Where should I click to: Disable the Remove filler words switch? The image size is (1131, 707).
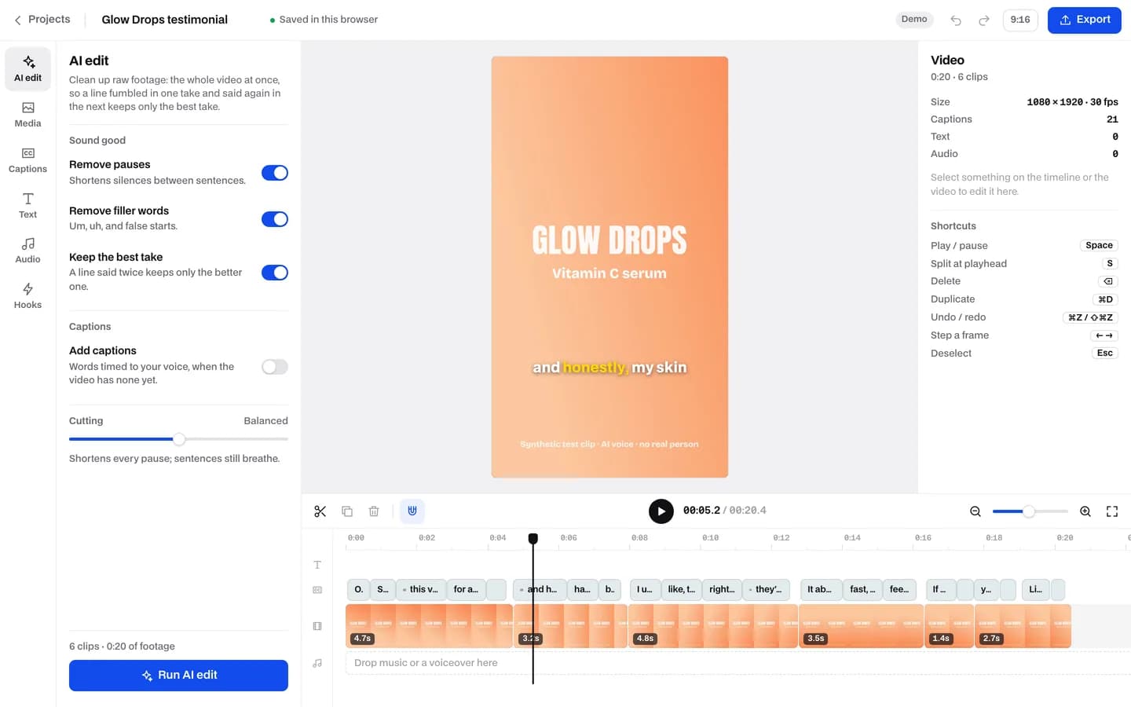click(x=275, y=219)
